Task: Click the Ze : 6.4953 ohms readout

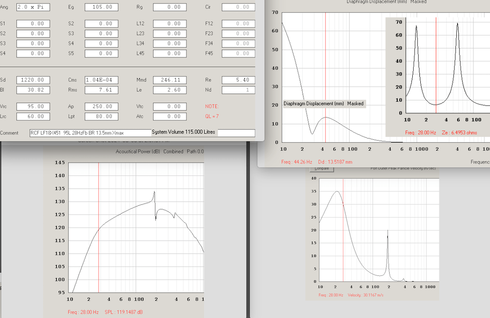Action: 459,133
